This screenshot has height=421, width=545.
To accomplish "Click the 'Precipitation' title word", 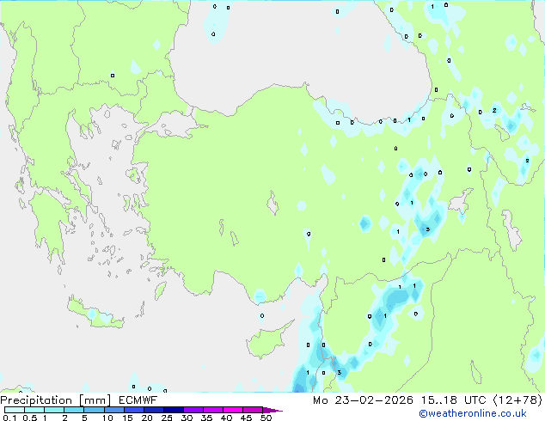I will click(x=36, y=400).
